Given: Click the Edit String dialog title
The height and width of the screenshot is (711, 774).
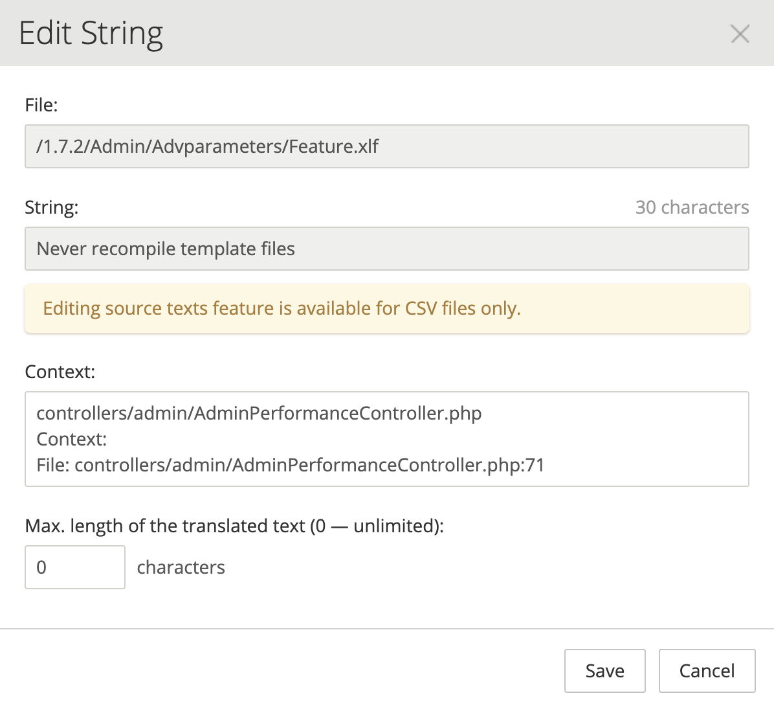Looking at the screenshot, I should (91, 34).
